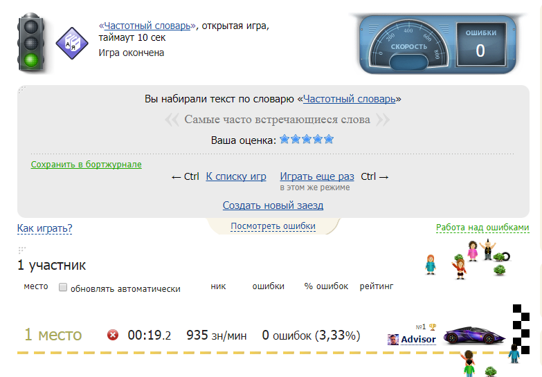Open Работа над ошибками link
The width and height of the screenshot is (542, 377).
pyautogui.click(x=482, y=228)
